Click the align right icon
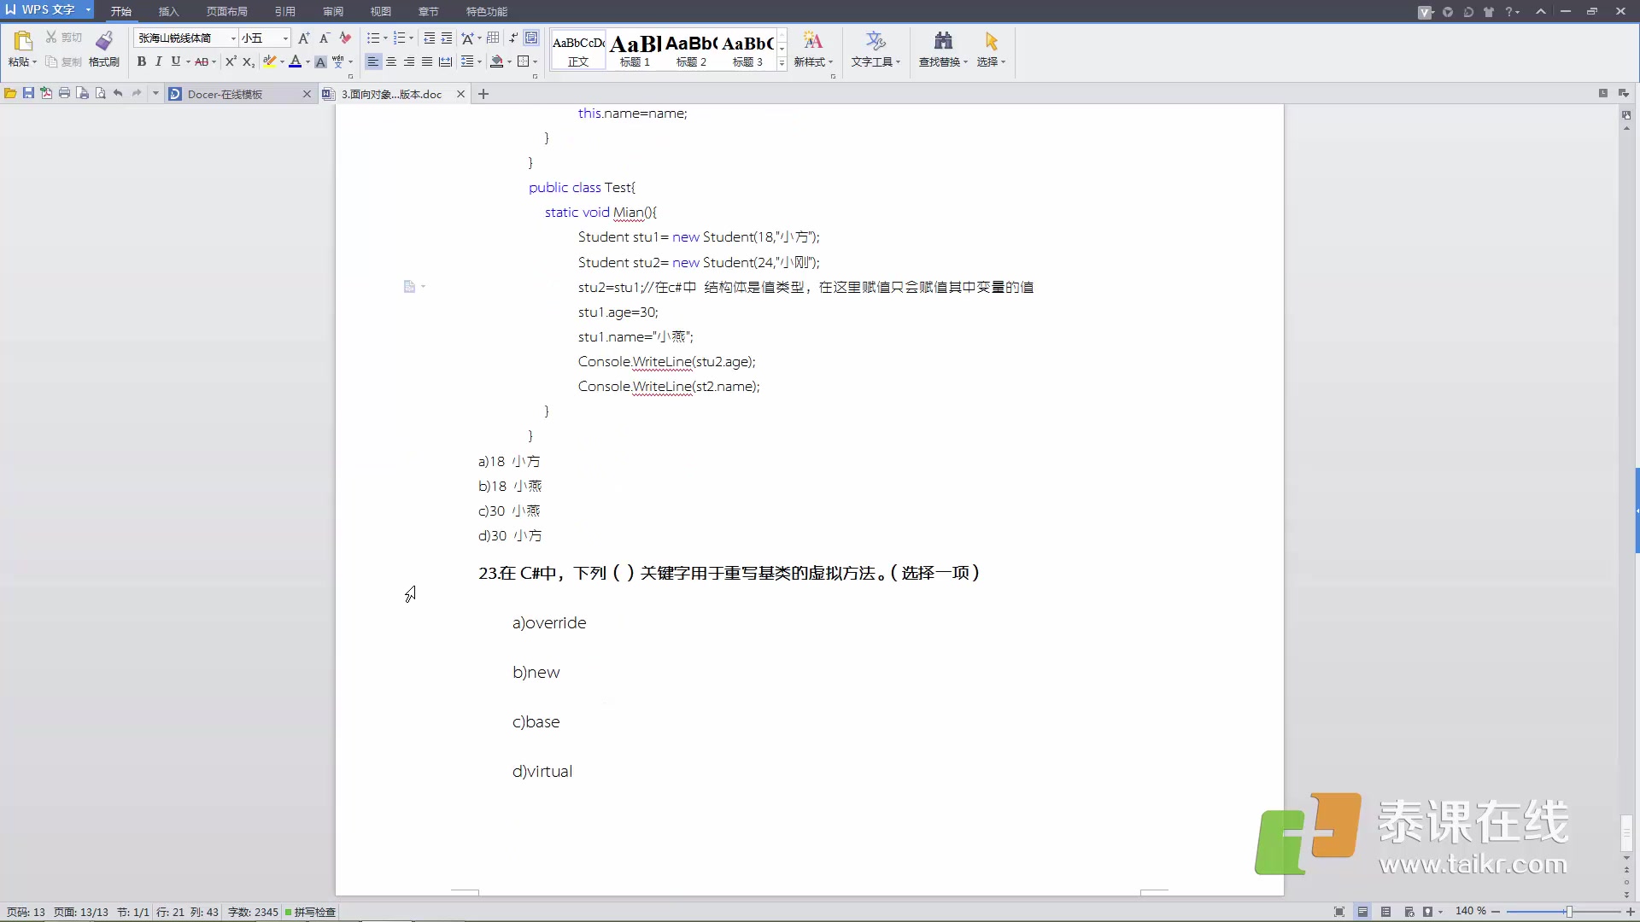Image resolution: width=1640 pixels, height=922 pixels. click(409, 61)
